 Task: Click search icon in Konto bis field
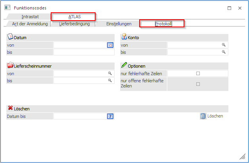point(224,52)
